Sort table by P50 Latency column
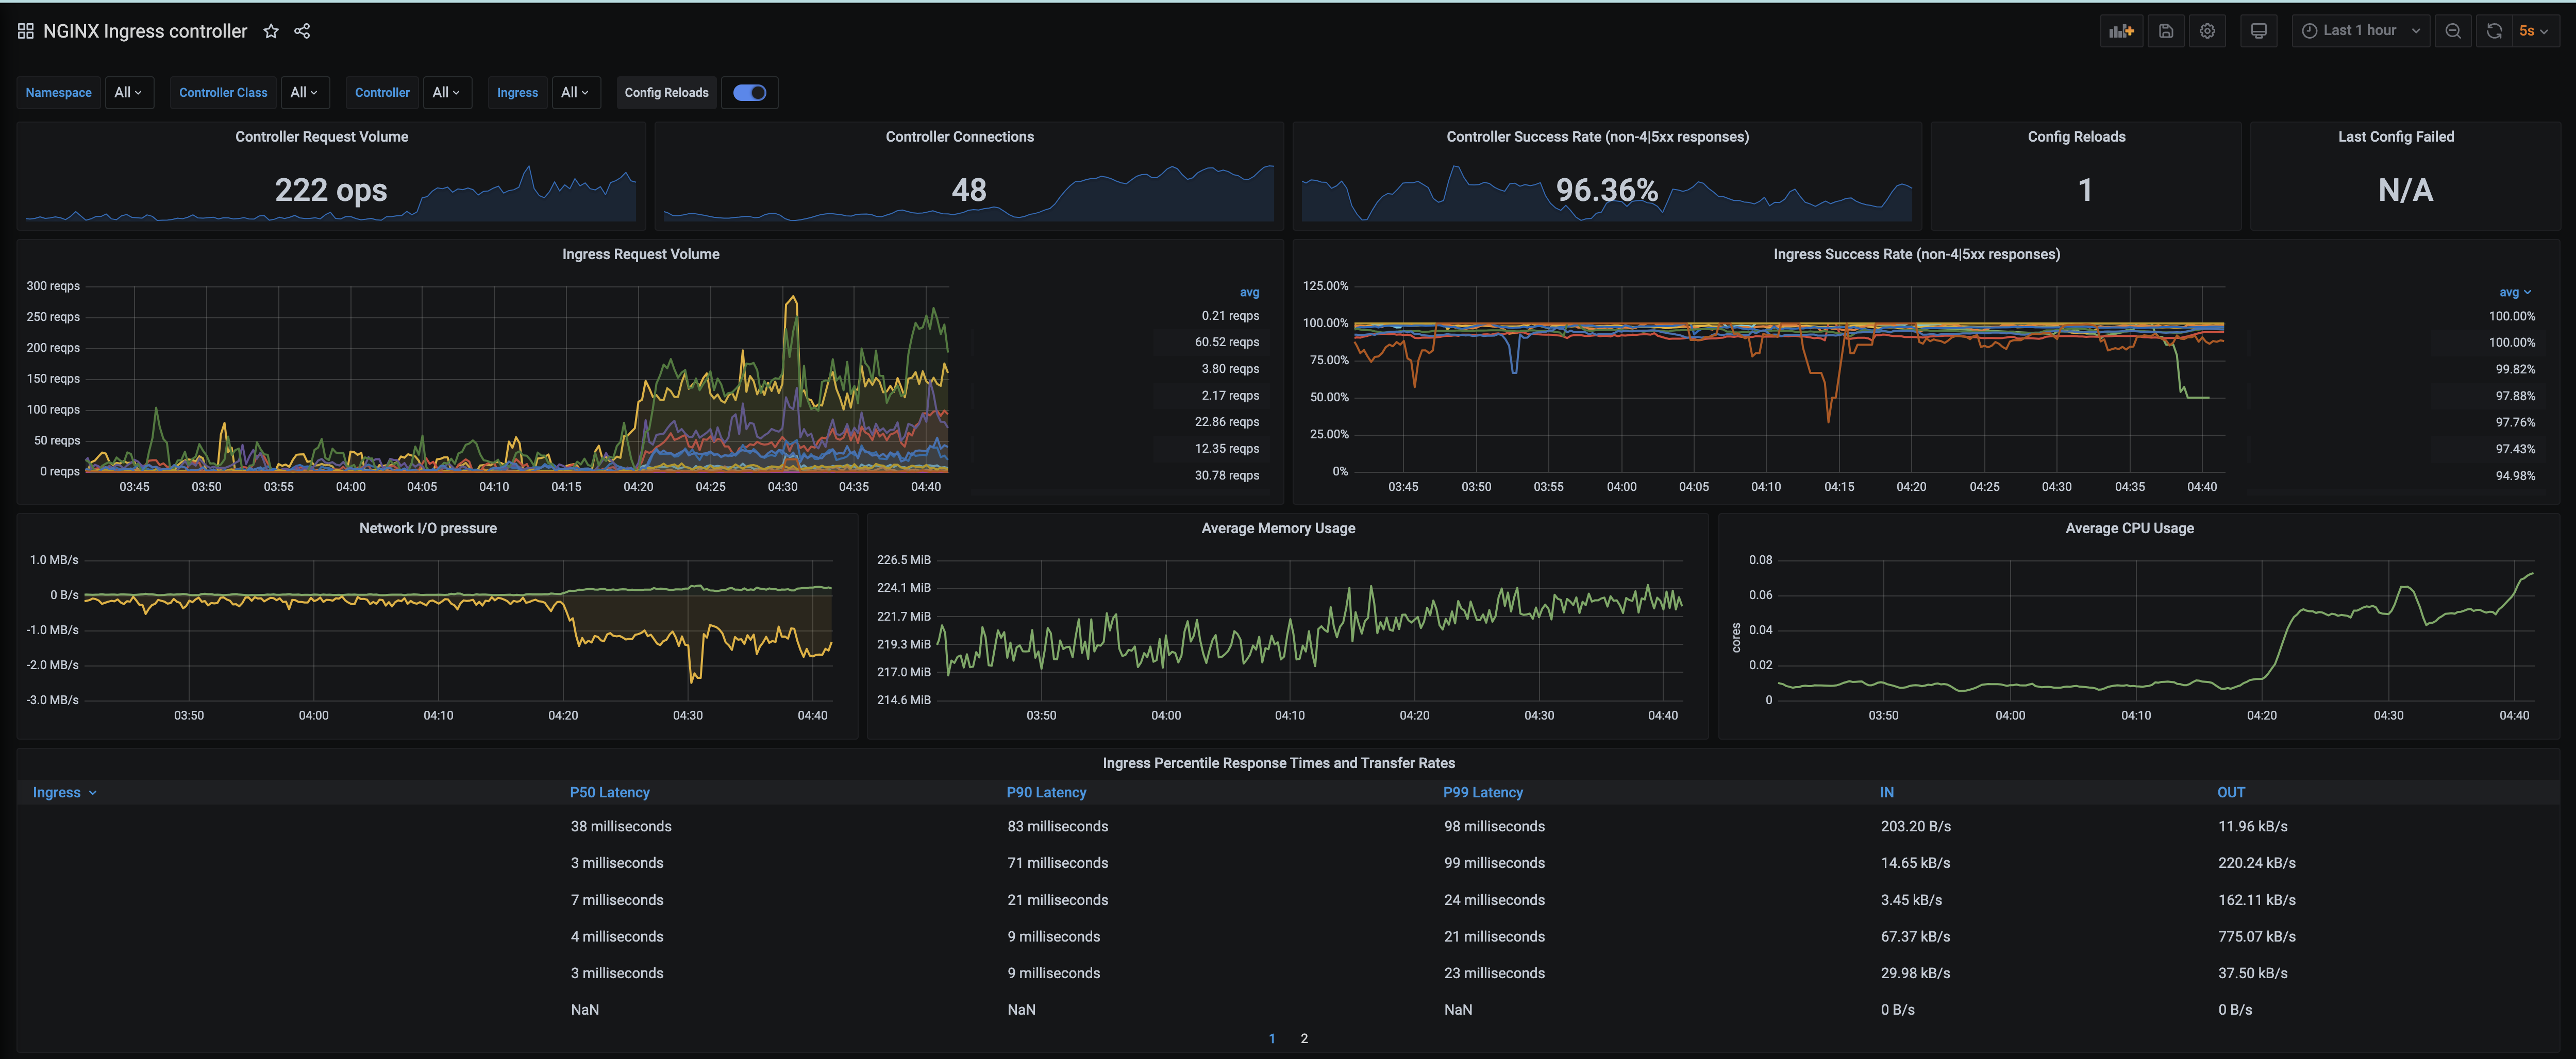This screenshot has height=1059, width=2576. pos(609,792)
